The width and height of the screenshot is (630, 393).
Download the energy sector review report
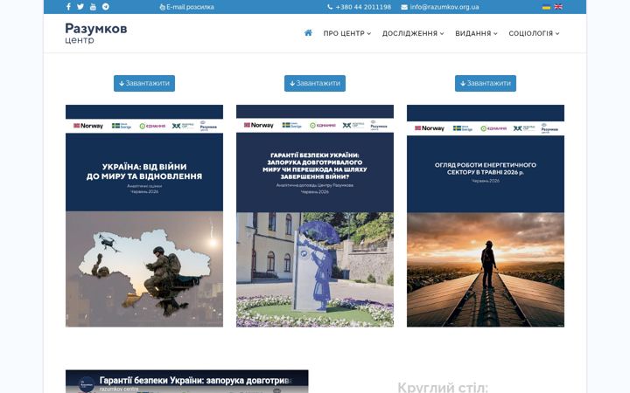click(x=486, y=84)
